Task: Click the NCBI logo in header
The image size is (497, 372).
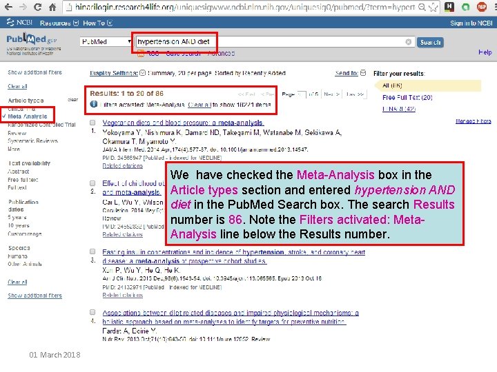Action: point(19,23)
